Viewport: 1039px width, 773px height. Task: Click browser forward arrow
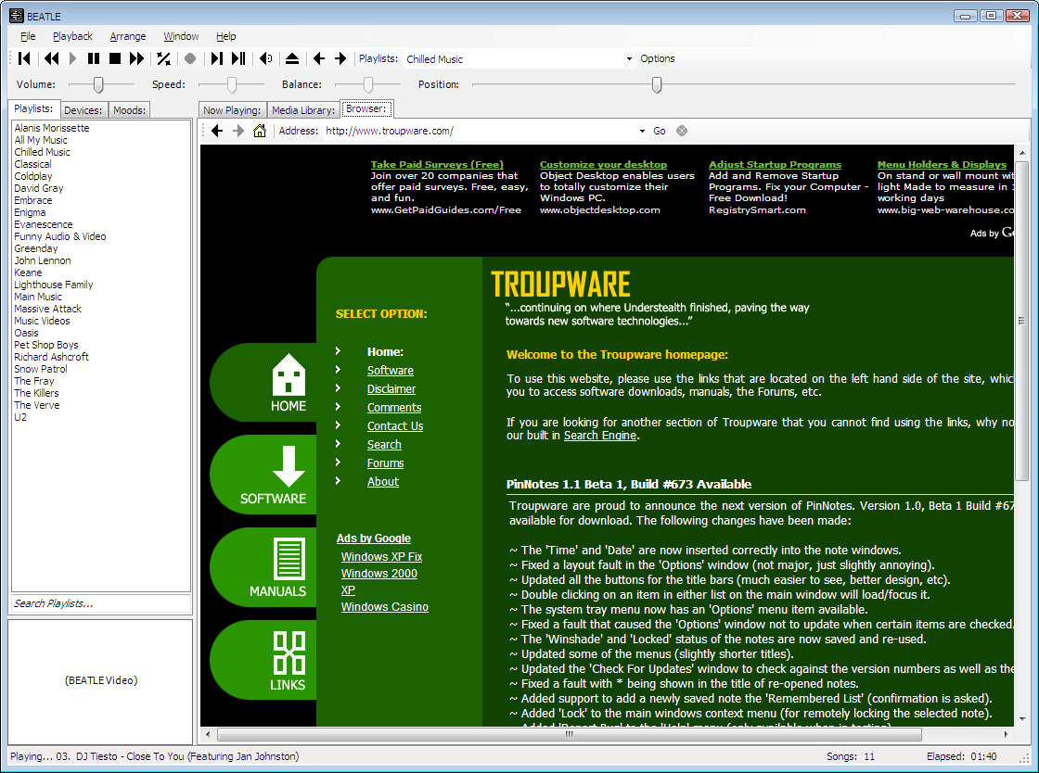[238, 131]
